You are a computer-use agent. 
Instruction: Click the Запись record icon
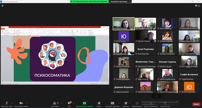coord(99,104)
